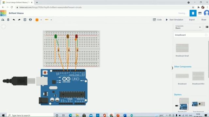The height and width of the screenshot is (117, 209).
Task: Open the user profile avatar
Action: [x=206, y=13]
